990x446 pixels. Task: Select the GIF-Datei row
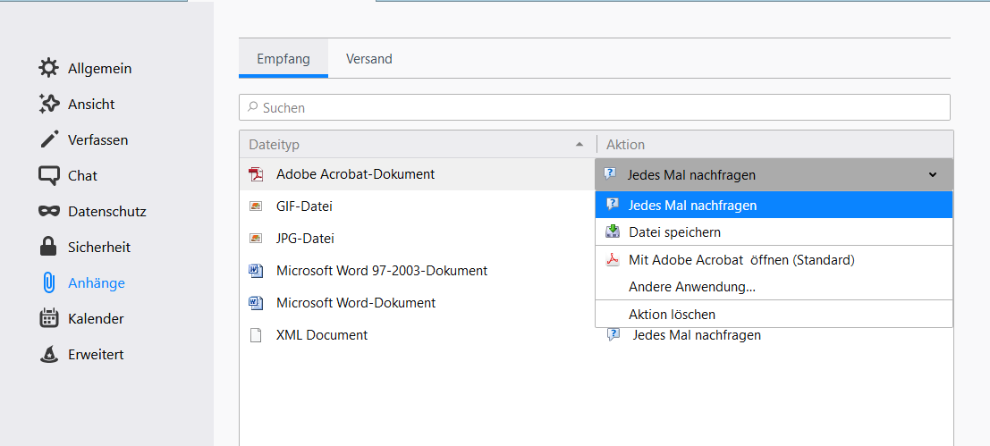pos(418,206)
